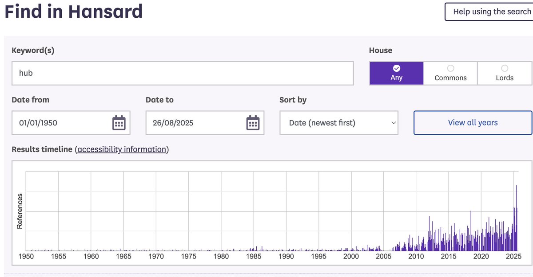Viewport: 533px width, 277px height.
Task: Select the Lords house option
Action: click(505, 73)
